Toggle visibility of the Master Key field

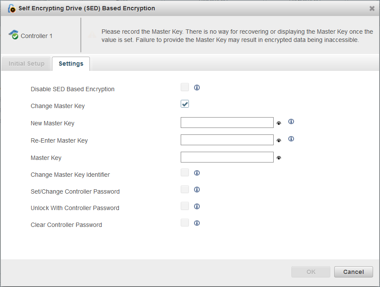pos(279,158)
